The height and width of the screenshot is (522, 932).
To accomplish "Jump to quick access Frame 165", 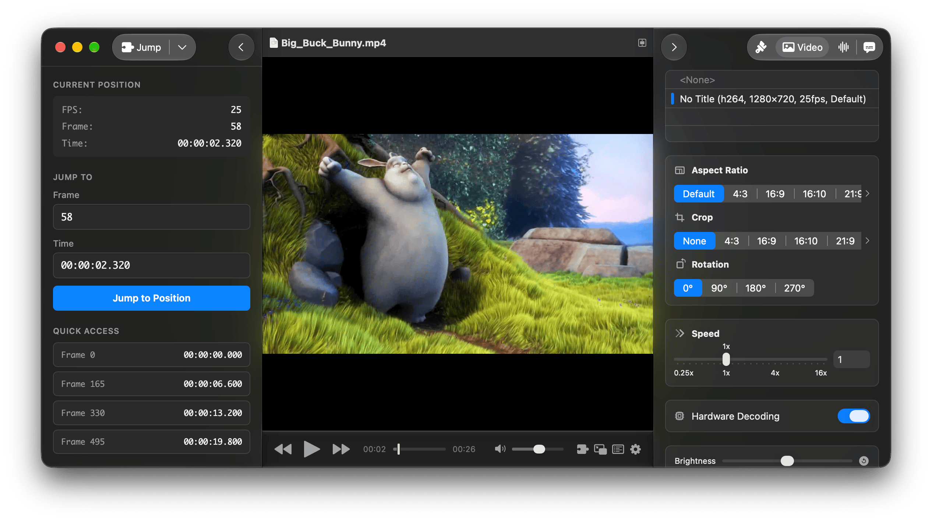I will (x=151, y=384).
